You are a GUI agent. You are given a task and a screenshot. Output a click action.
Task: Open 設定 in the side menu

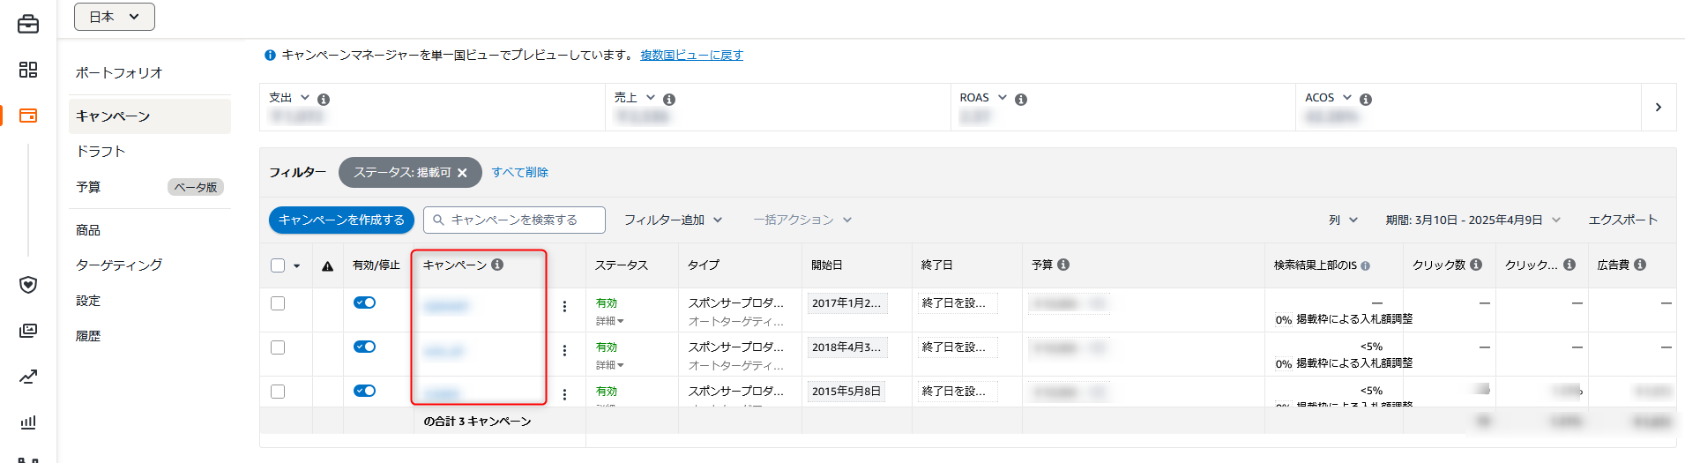point(88,301)
